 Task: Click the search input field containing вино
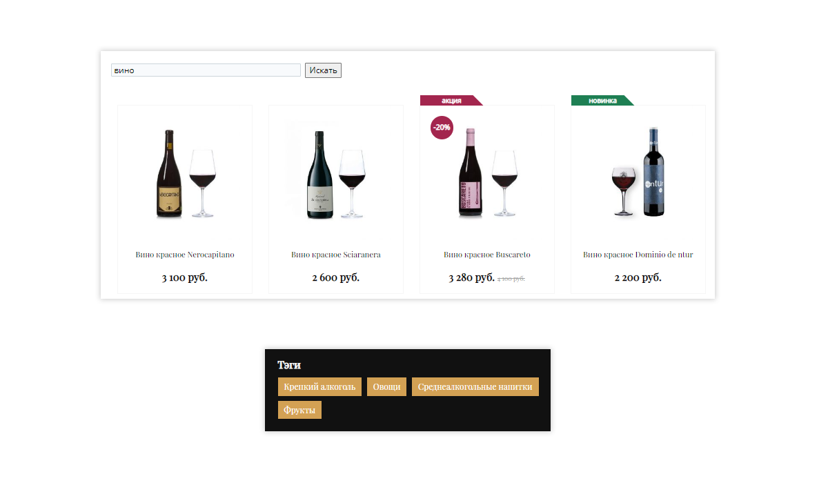pyautogui.click(x=206, y=70)
